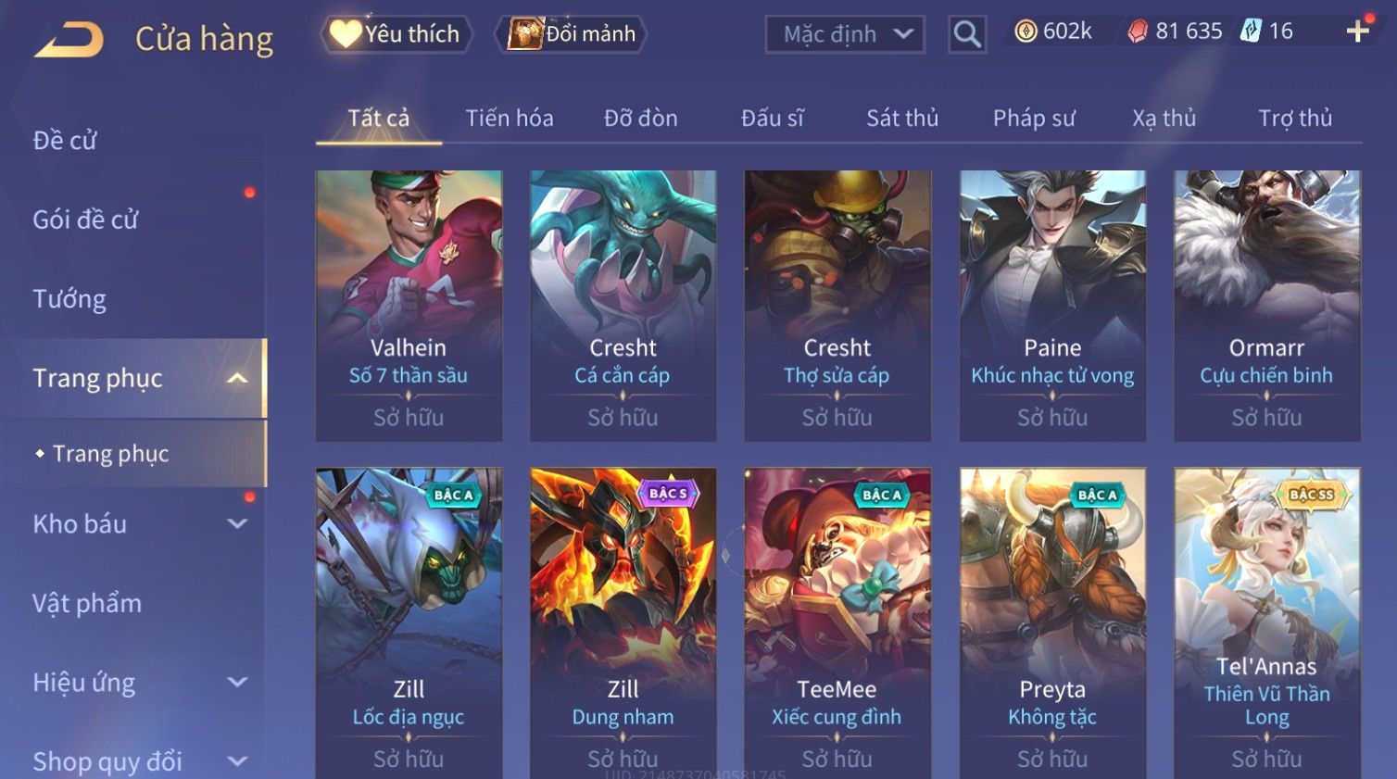Select Zill Dung nham skin card
The image size is (1397, 779).
click(623, 622)
